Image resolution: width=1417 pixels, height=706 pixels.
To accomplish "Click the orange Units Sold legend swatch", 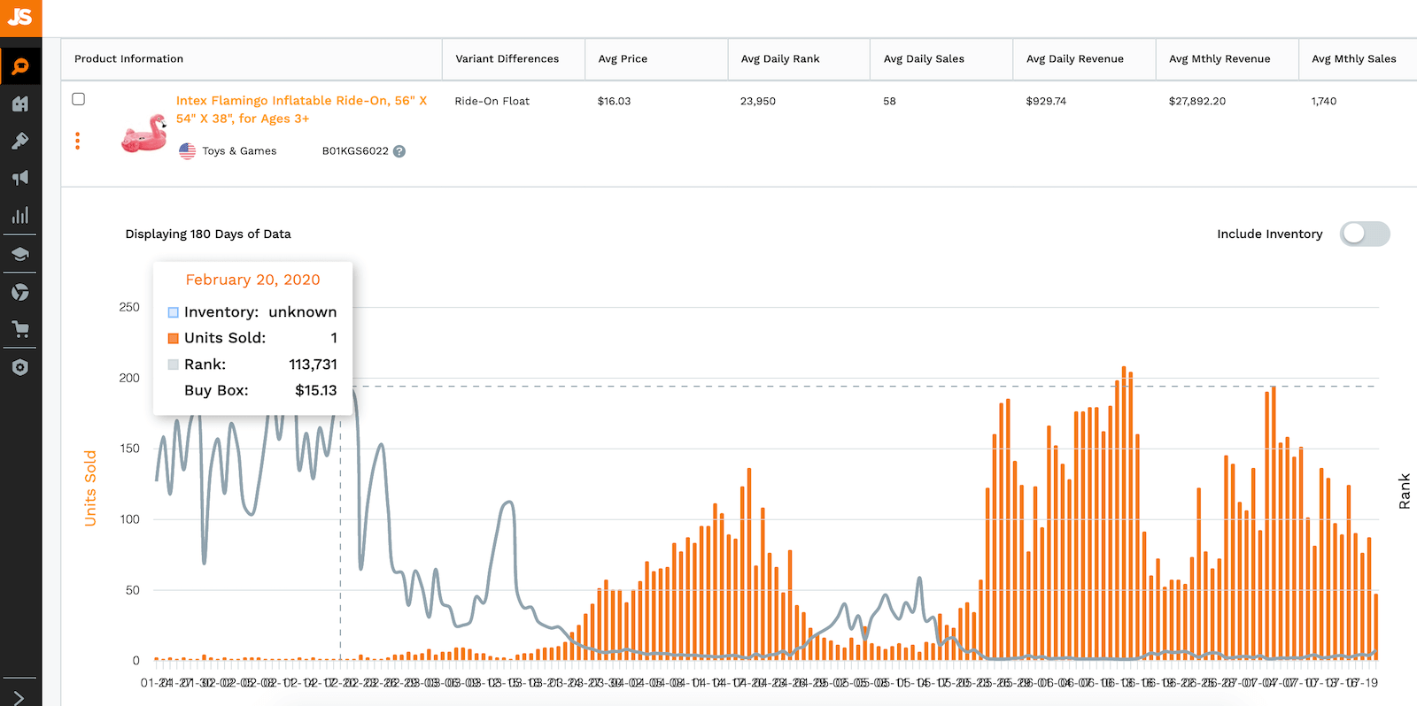I will 174,338.
